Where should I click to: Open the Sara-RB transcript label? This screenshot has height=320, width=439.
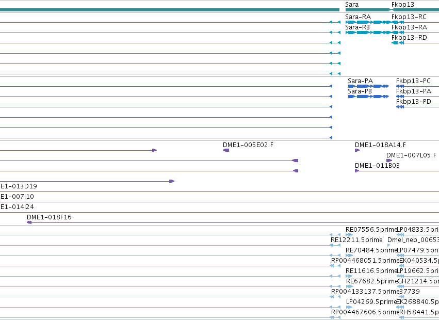357,27
